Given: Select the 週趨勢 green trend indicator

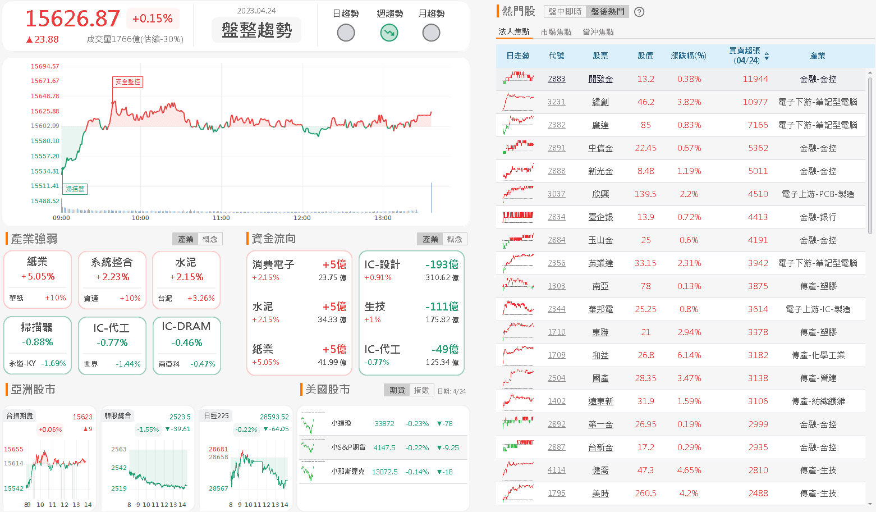Looking at the screenshot, I should (389, 33).
